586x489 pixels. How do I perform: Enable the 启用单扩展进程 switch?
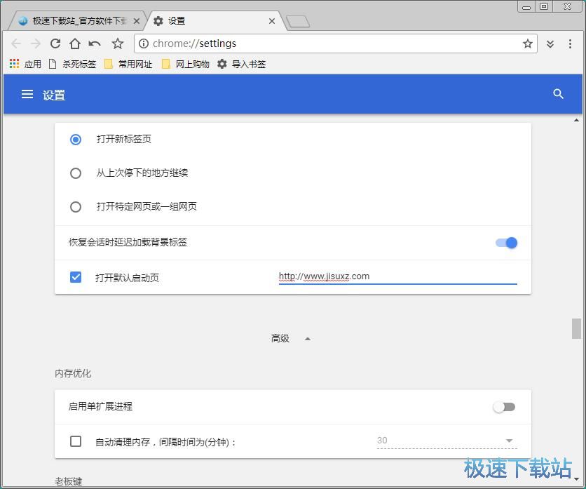pyautogui.click(x=504, y=407)
